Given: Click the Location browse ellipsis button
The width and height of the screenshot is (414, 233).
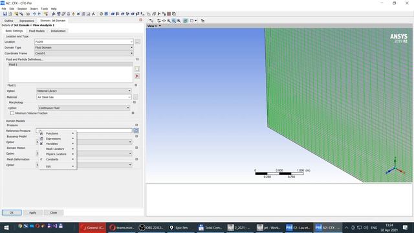Looking at the screenshot, I should pos(138,41).
